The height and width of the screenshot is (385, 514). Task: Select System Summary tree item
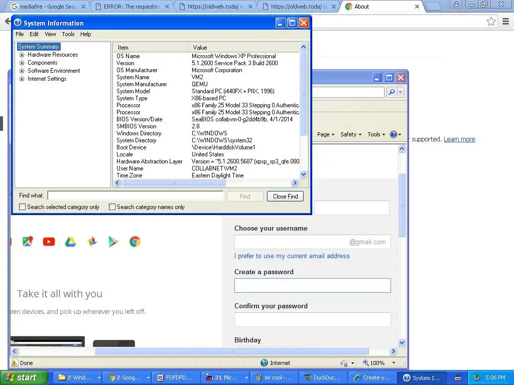coord(38,47)
